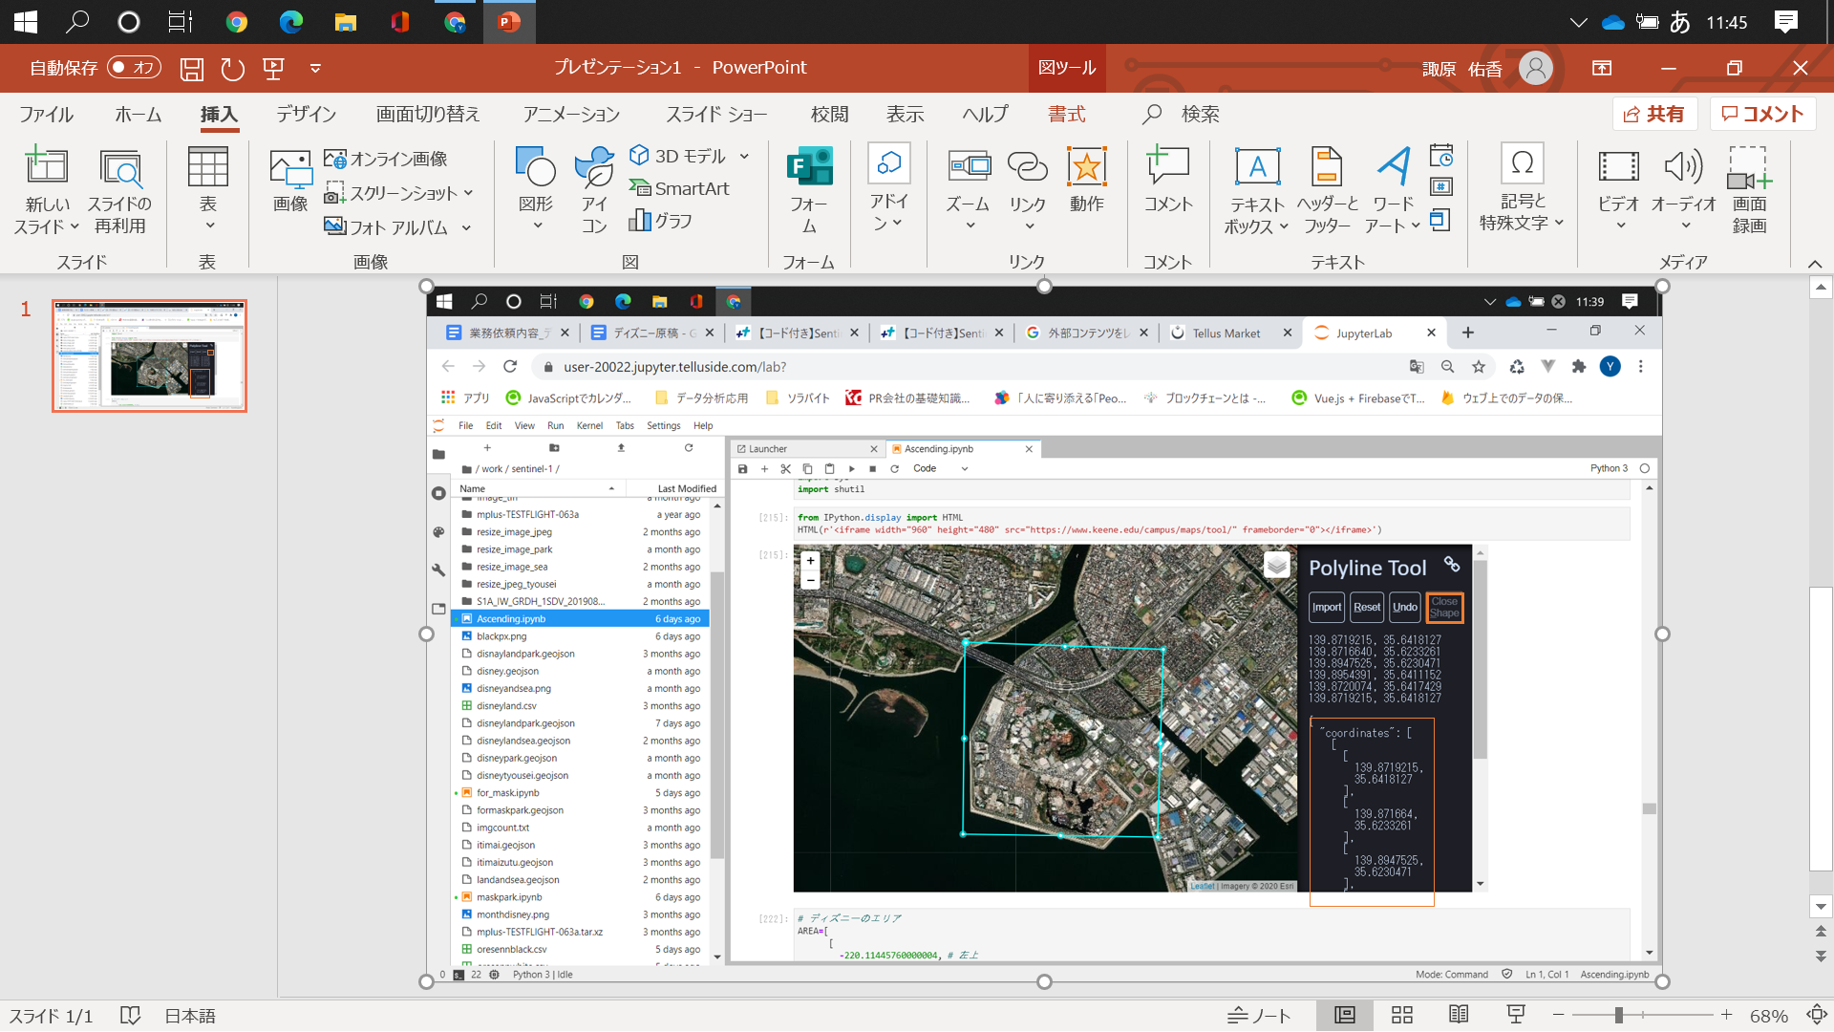
Task: Open the Animations (アニメーション) tab
Action: (x=571, y=115)
